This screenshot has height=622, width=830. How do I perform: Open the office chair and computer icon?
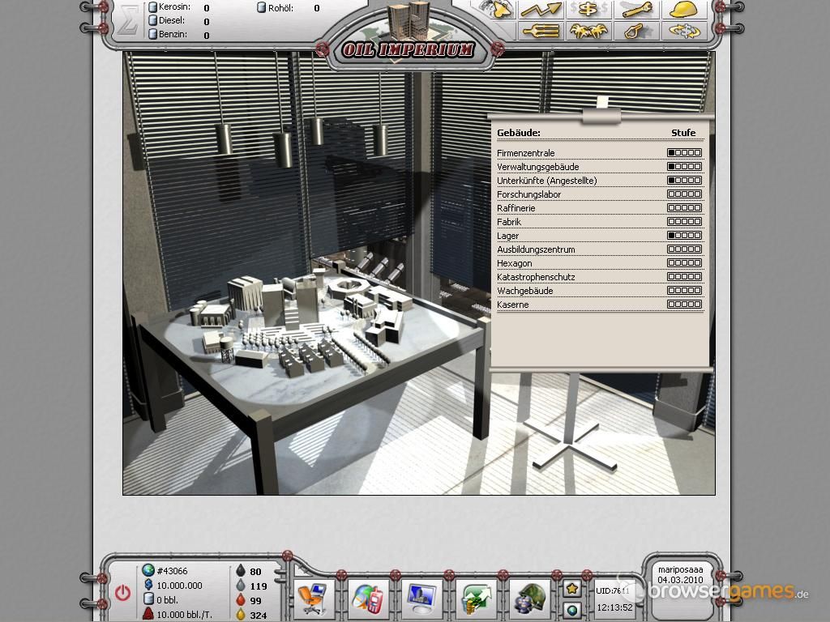point(314,597)
